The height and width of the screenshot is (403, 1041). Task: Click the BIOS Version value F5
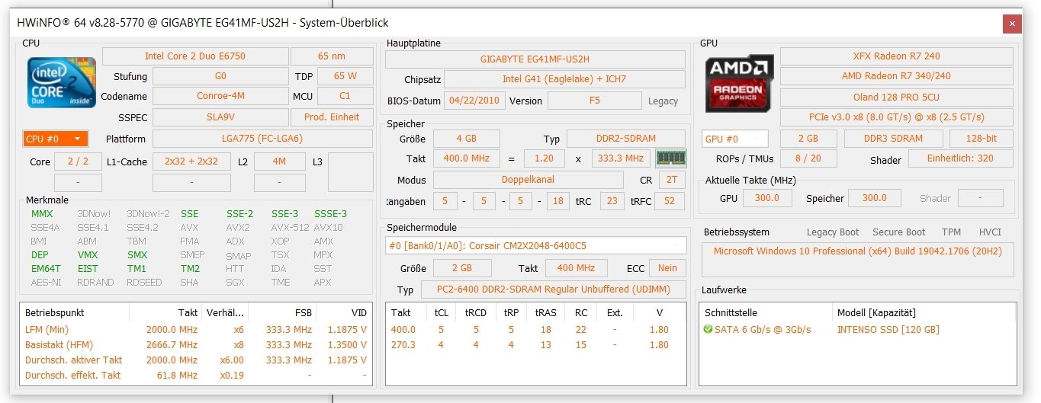tap(595, 101)
